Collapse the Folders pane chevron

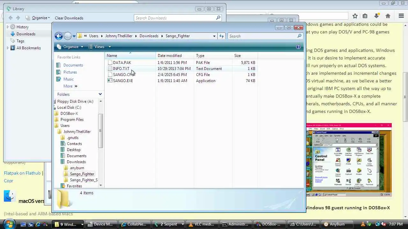point(100,94)
